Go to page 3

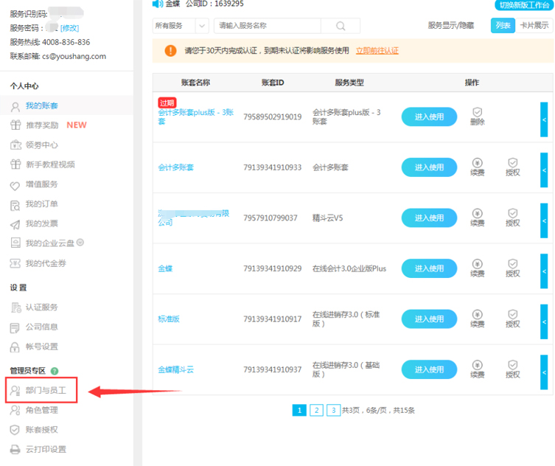click(x=333, y=411)
